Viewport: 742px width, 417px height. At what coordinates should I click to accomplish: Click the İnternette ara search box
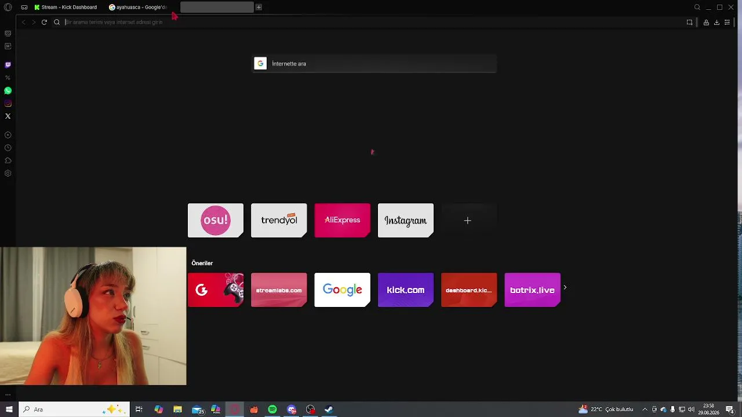click(374, 64)
